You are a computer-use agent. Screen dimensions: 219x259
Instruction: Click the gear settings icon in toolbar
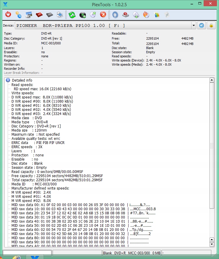click(x=18, y=14)
